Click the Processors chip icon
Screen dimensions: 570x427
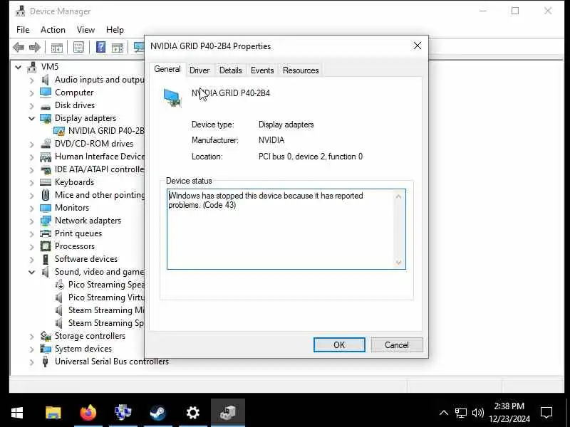pyautogui.click(x=46, y=246)
